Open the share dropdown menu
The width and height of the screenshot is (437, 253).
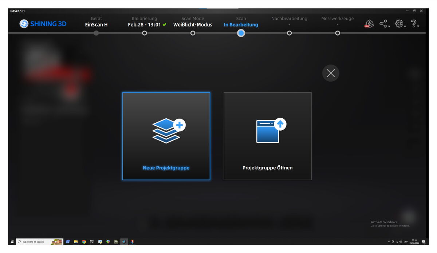coord(384,24)
